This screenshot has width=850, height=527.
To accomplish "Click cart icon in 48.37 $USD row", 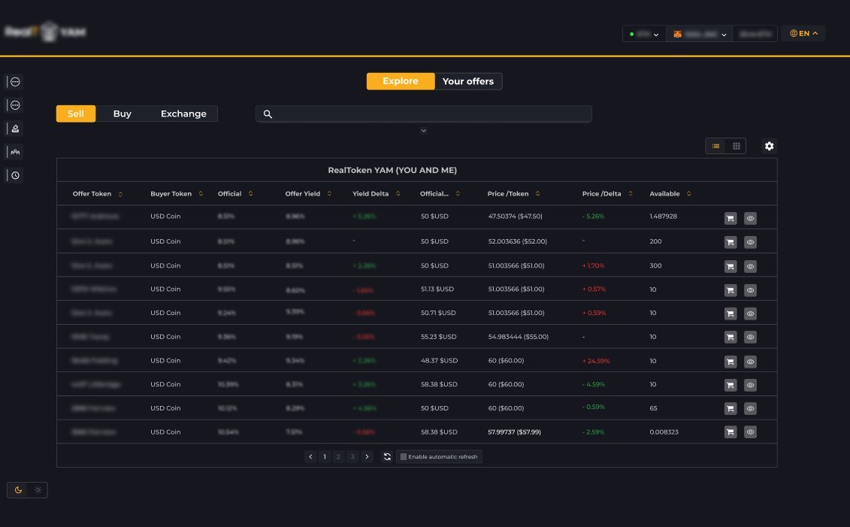I will pyautogui.click(x=731, y=361).
